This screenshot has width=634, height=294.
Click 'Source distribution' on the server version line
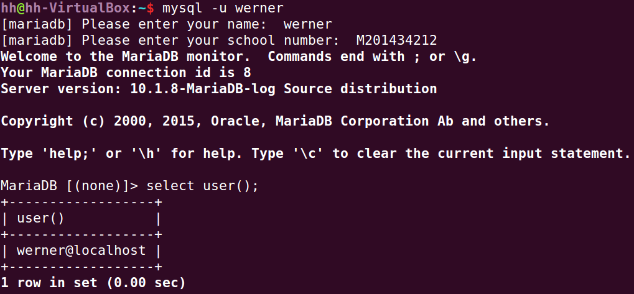coord(360,89)
